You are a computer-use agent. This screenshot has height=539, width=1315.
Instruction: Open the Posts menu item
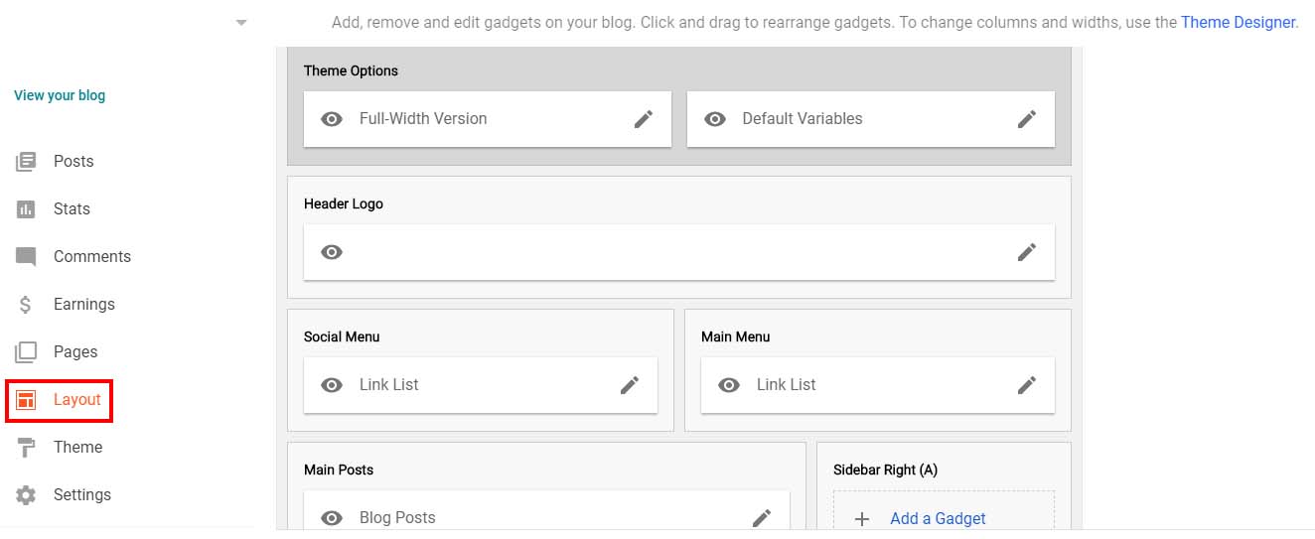(73, 162)
